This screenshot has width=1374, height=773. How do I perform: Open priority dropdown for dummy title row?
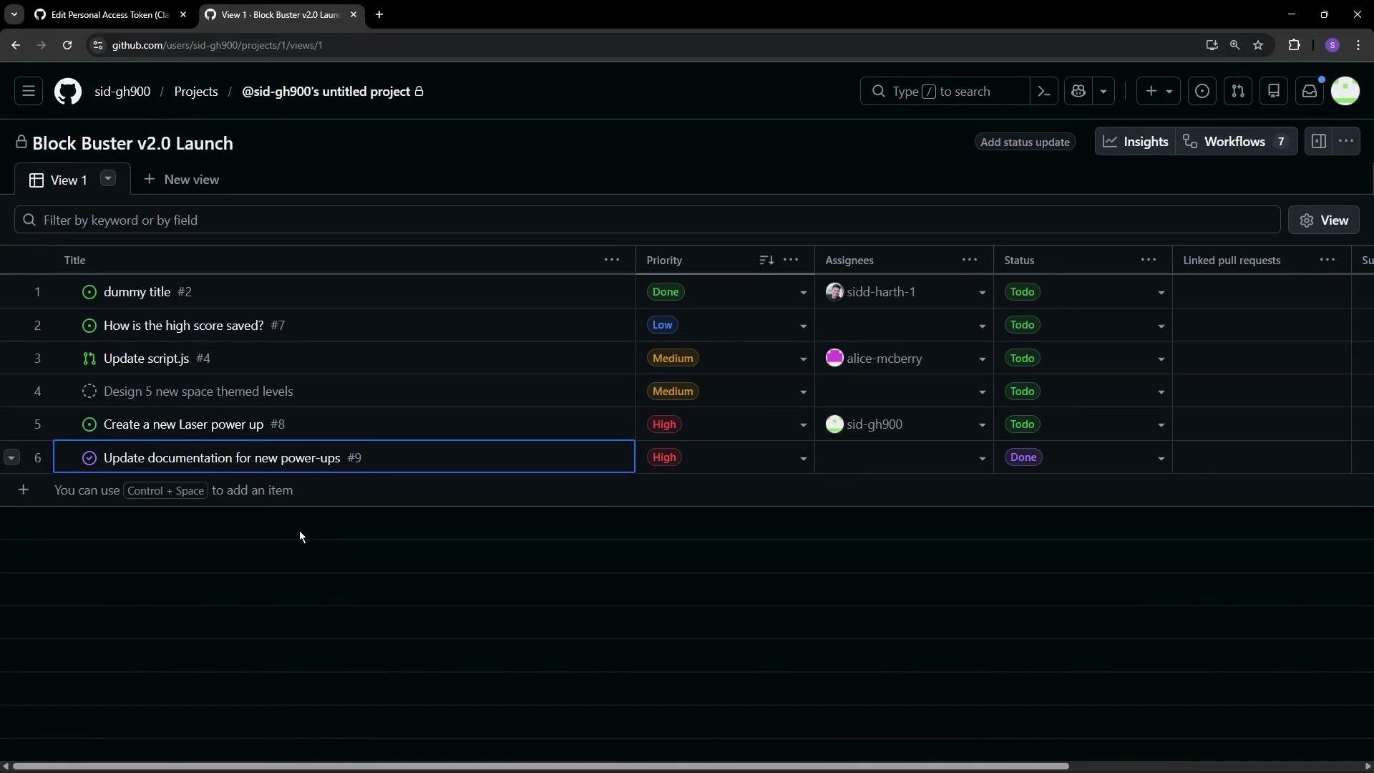coord(803,293)
